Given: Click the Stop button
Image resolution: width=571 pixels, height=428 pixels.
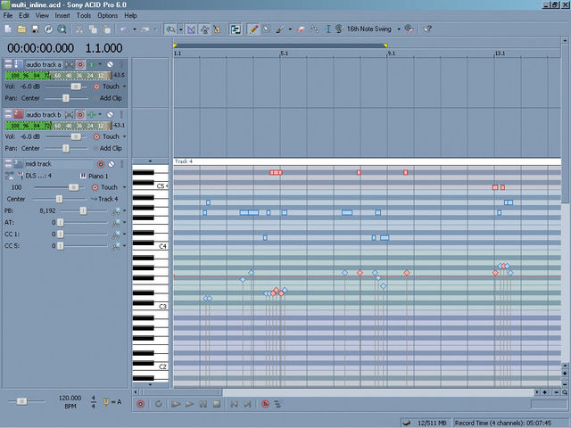Looking at the screenshot, I should click(217, 404).
